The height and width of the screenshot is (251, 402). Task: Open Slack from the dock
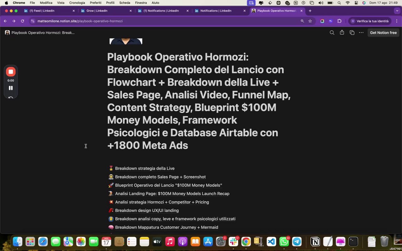tap(233, 242)
